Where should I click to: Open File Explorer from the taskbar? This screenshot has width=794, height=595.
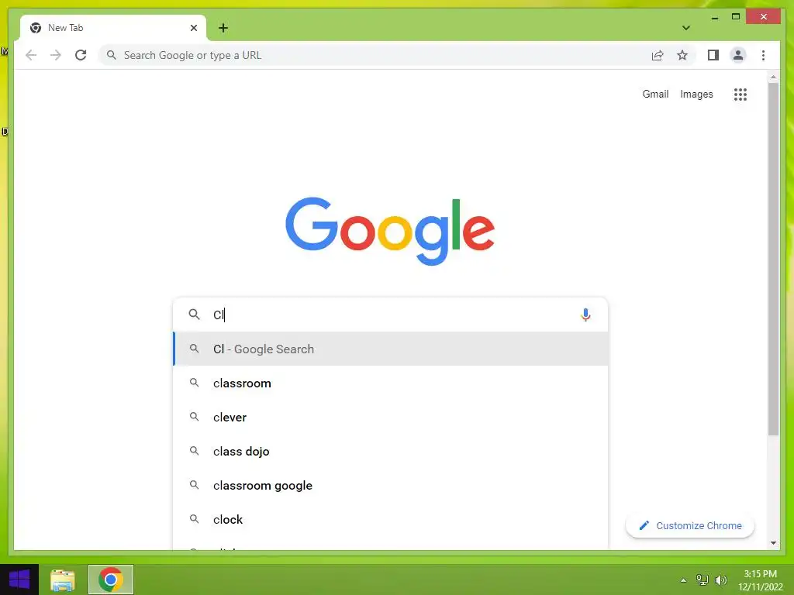point(63,580)
